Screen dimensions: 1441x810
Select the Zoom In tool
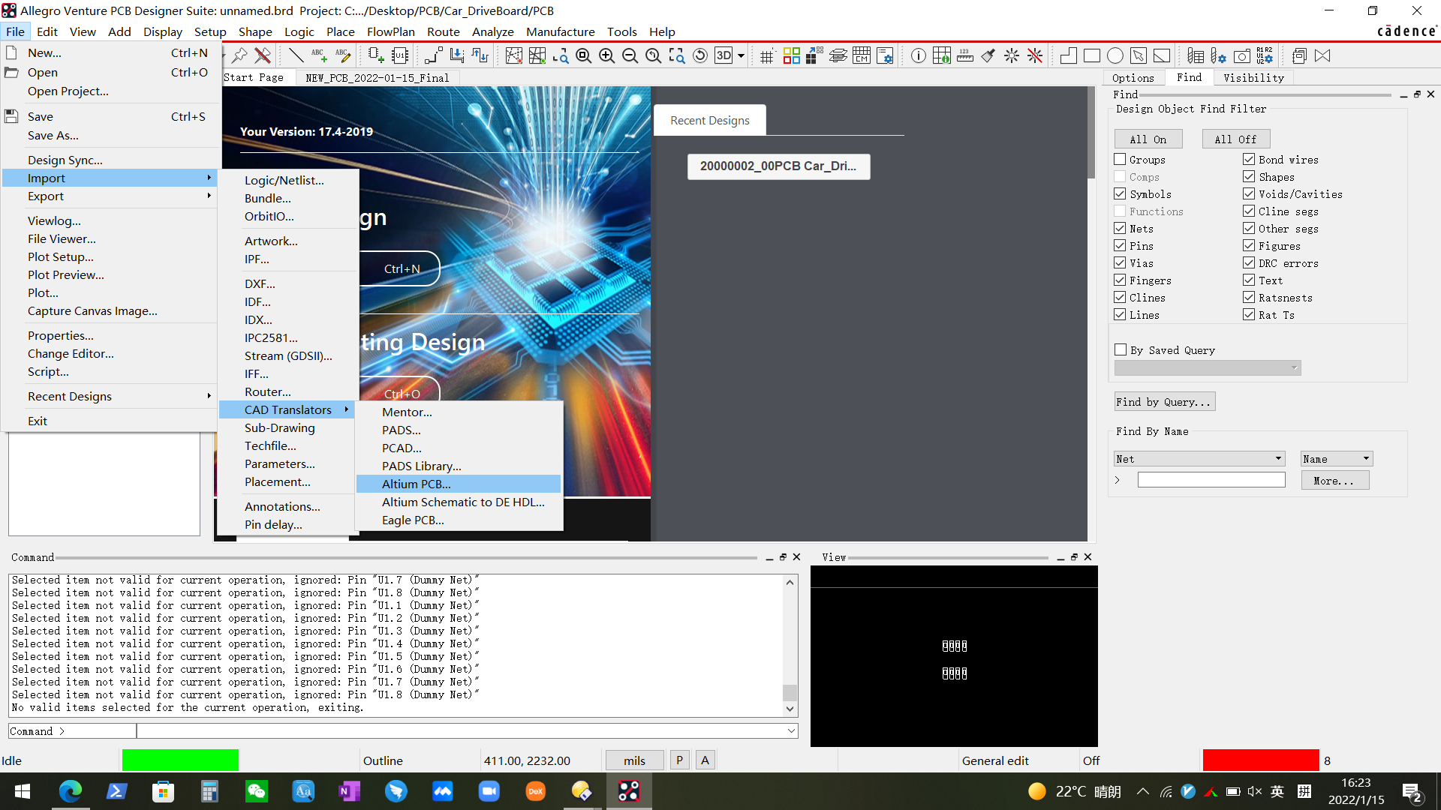coord(607,55)
